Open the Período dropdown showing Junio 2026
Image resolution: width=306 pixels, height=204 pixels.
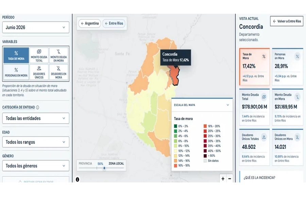click(36, 27)
